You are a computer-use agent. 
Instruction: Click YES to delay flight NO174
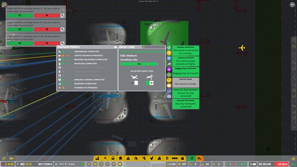(x=20, y=15)
